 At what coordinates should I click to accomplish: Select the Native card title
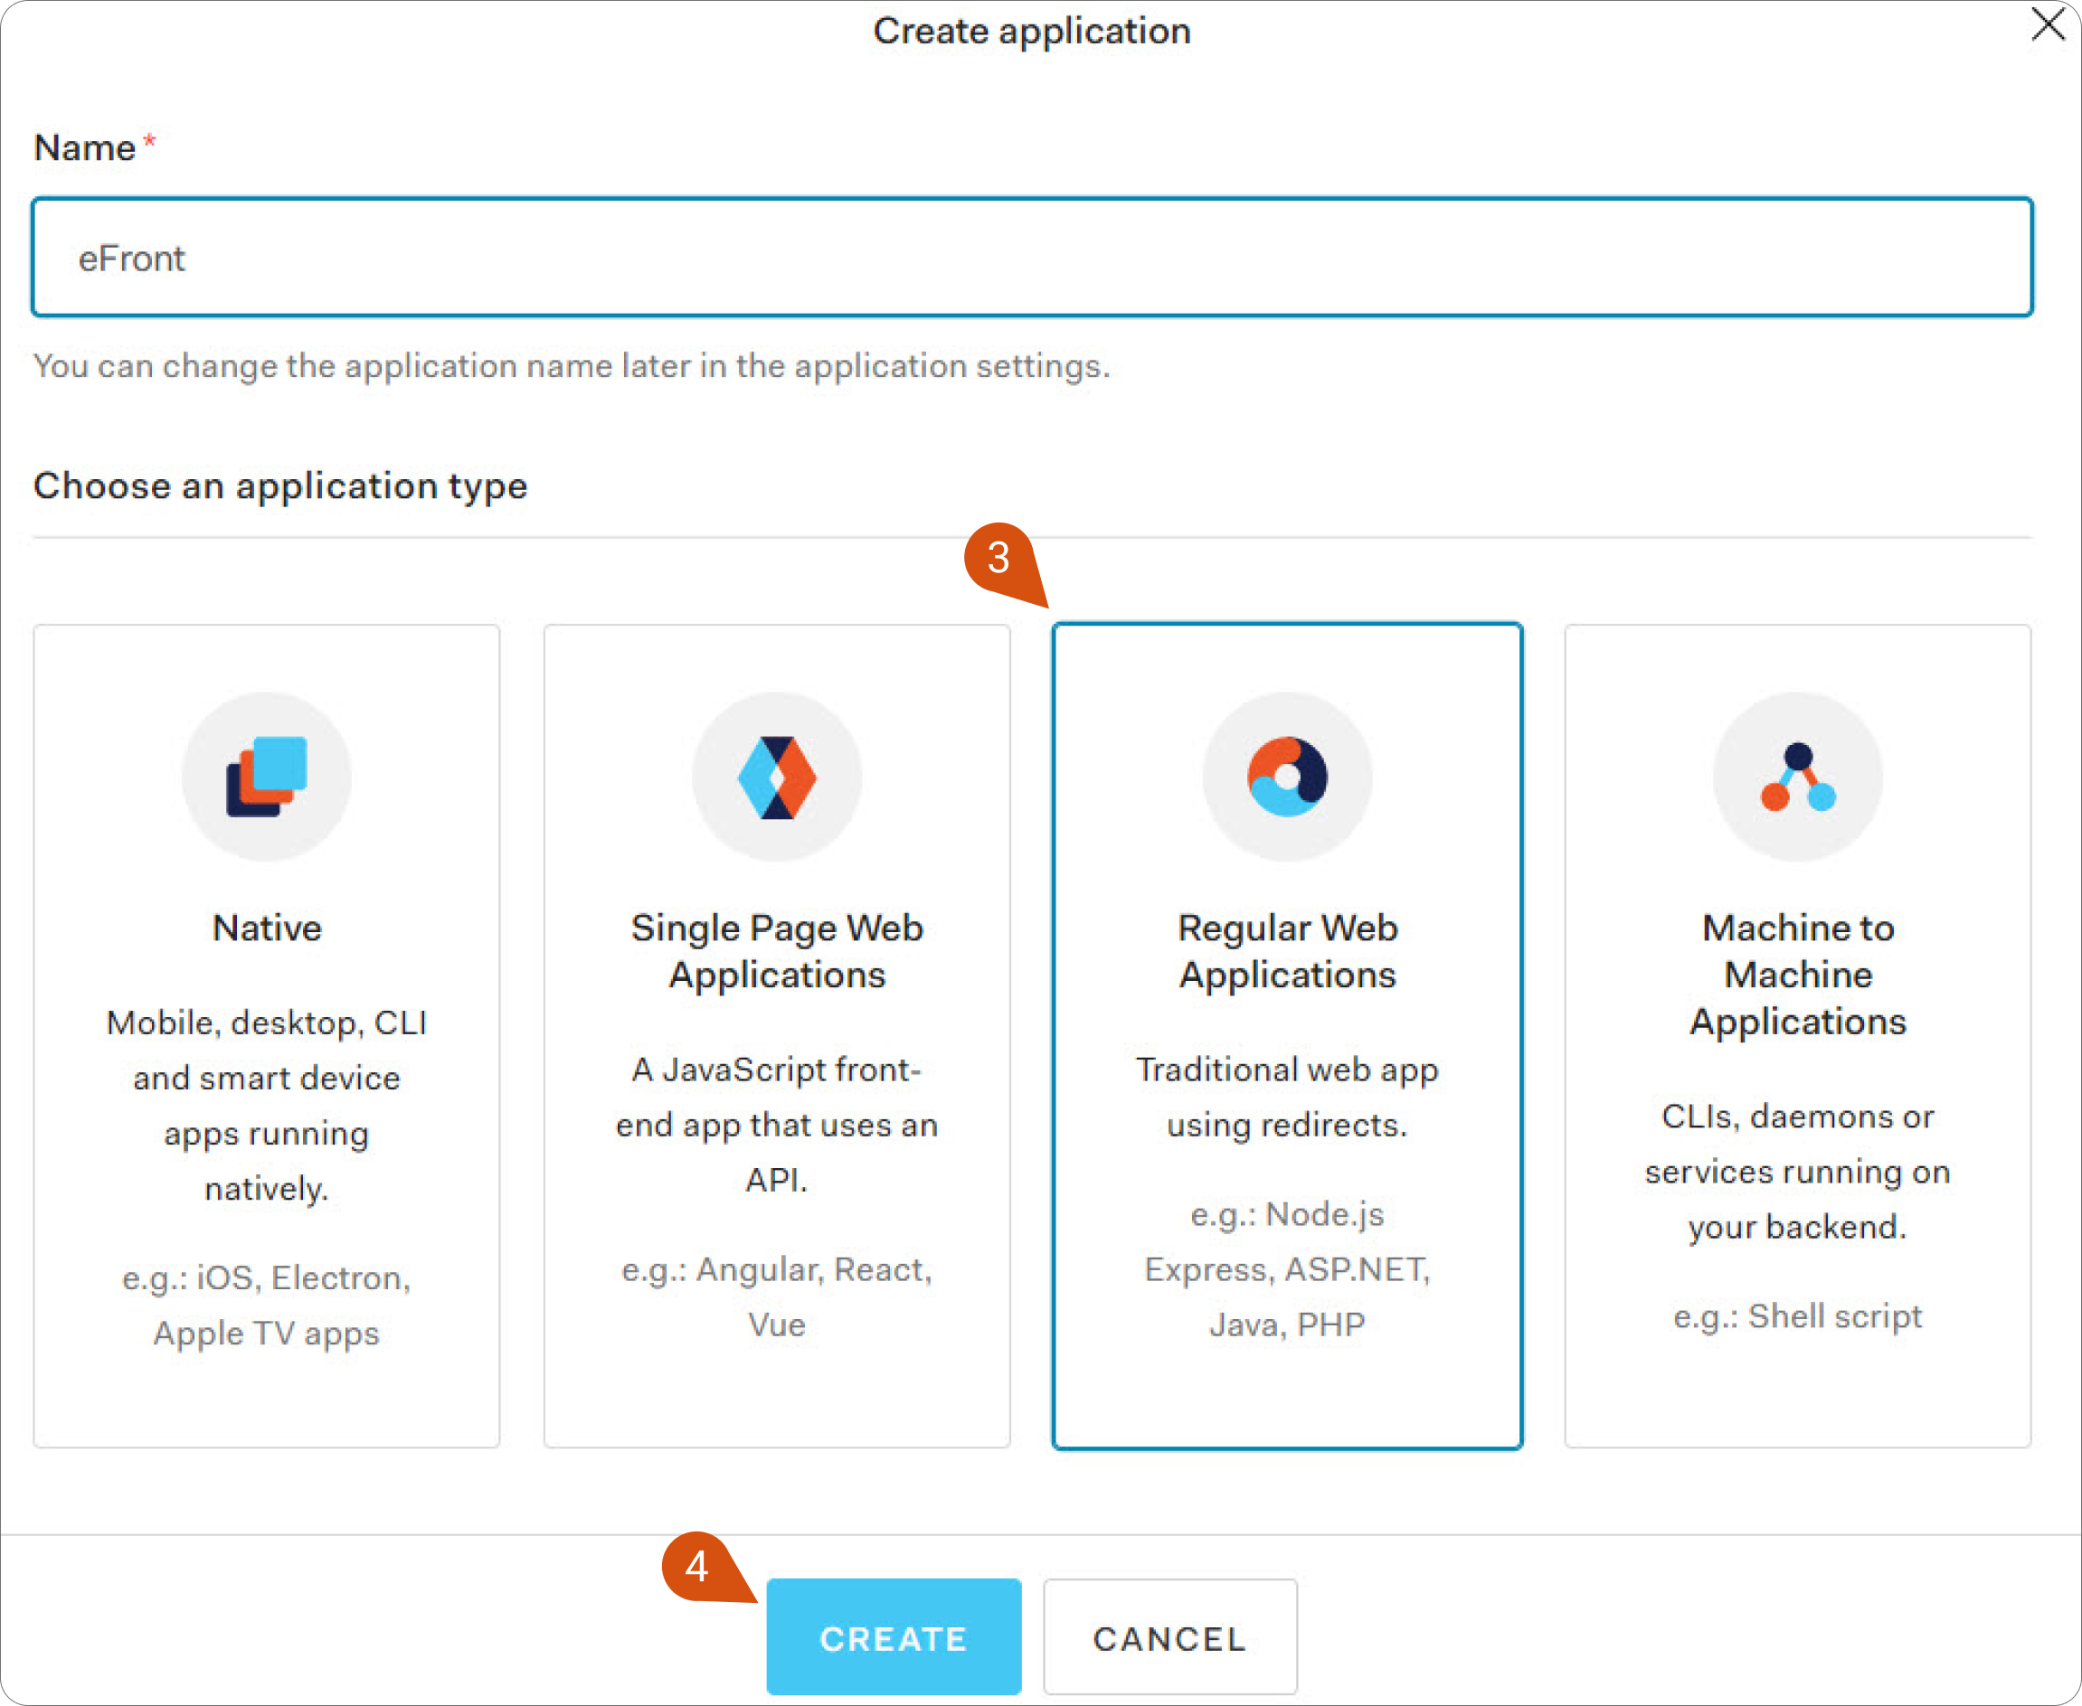pyautogui.click(x=267, y=928)
